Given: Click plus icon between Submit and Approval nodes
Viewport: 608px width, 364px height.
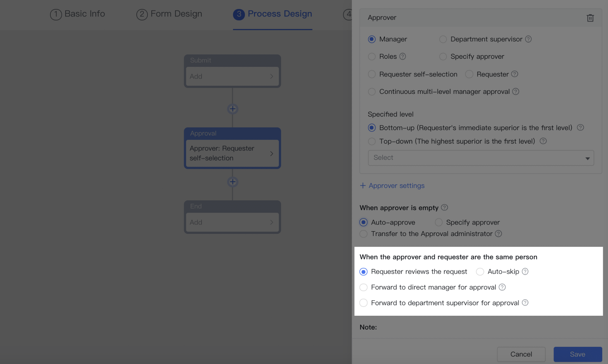Looking at the screenshot, I should [233, 109].
